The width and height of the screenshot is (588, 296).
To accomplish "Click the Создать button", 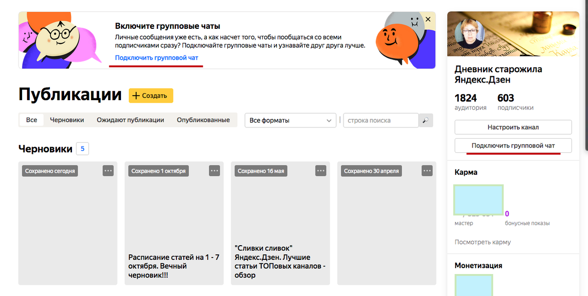I will [151, 96].
